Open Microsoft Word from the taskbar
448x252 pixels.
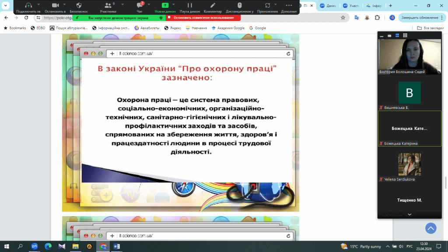(117, 247)
